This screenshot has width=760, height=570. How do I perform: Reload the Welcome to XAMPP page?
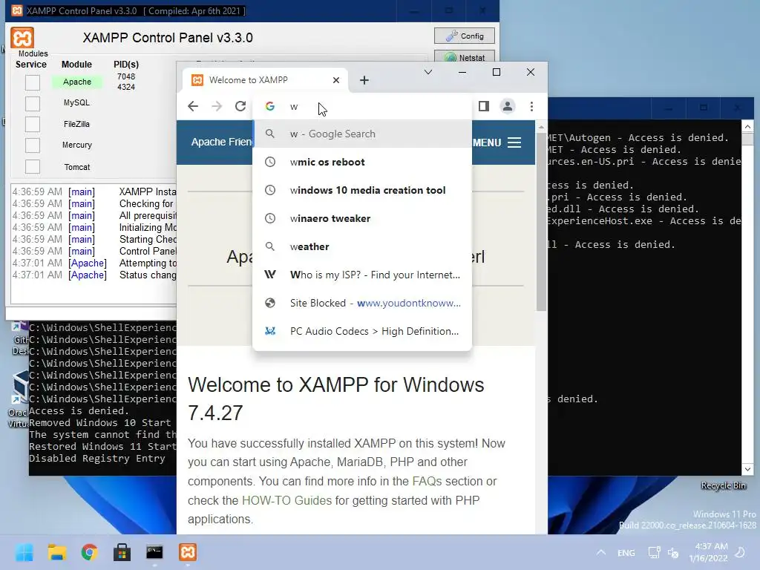[x=240, y=106]
